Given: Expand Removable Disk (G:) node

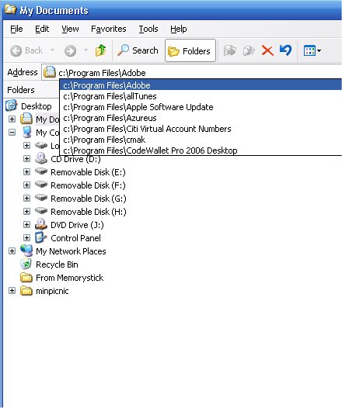Looking at the screenshot, I should [26, 199].
